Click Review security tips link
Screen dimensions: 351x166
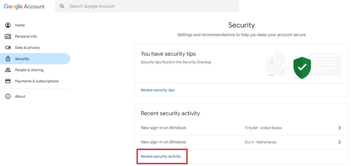click(x=158, y=90)
